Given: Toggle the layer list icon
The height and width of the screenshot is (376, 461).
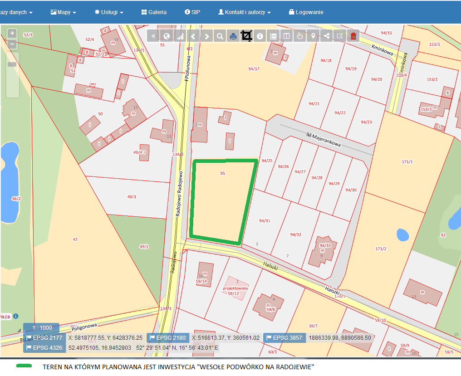Looking at the screenshot, I should point(273,36).
